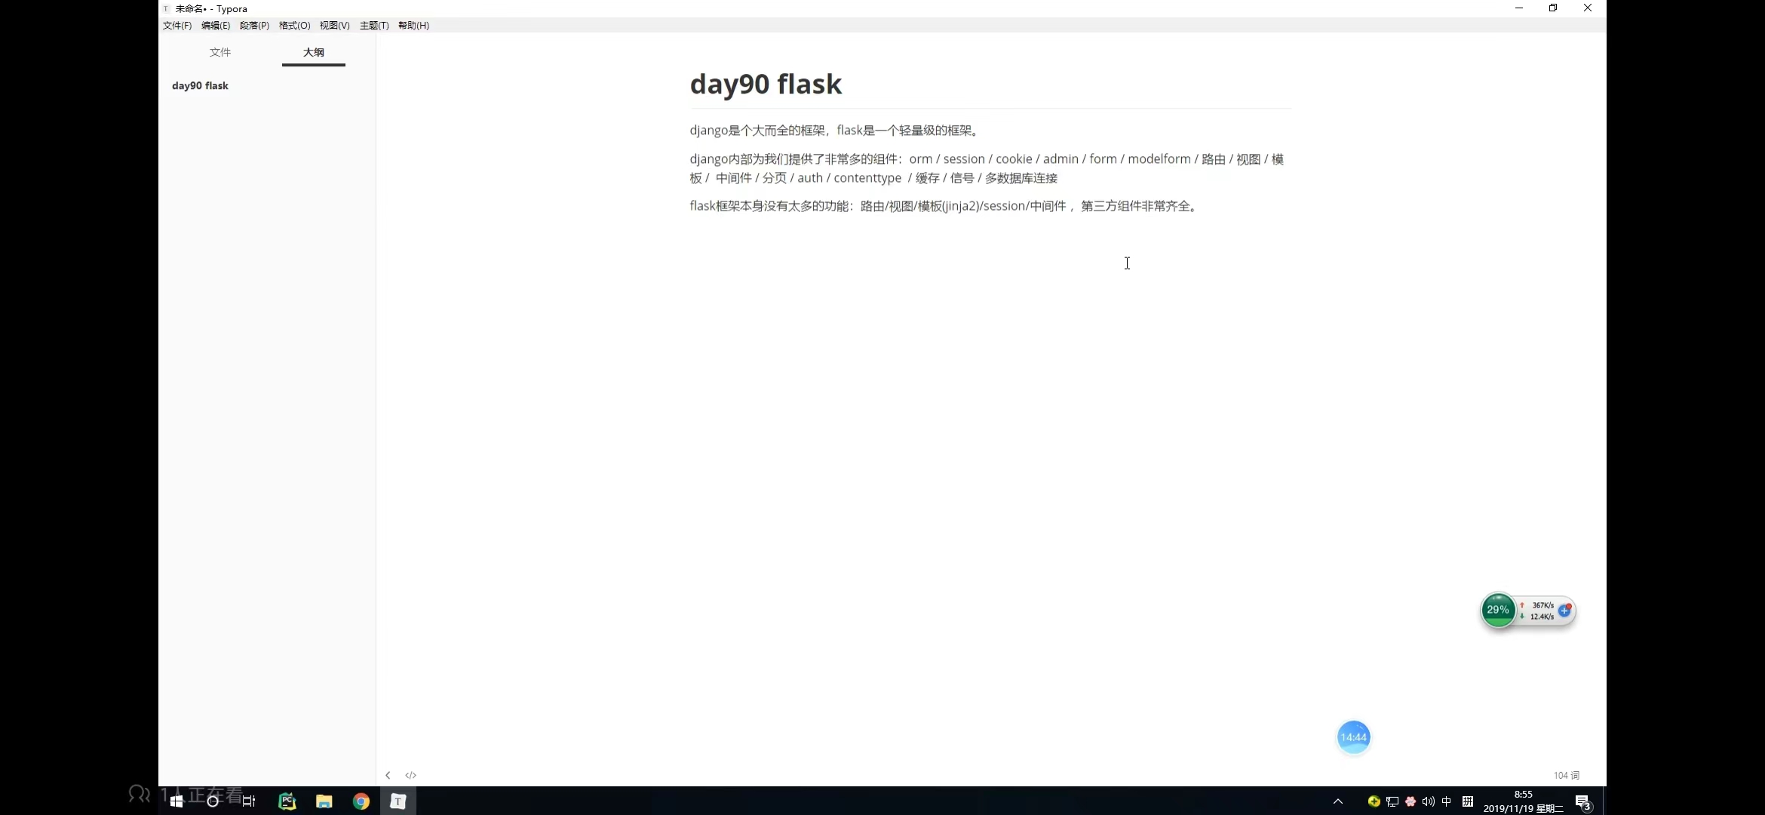Open PyCharm from the taskbar

[287, 801]
